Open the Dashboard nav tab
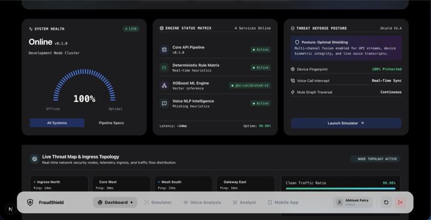The height and width of the screenshot is (220, 431). pos(115,202)
